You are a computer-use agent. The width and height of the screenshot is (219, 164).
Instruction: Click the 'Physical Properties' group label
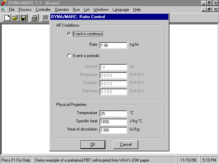(72, 105)
